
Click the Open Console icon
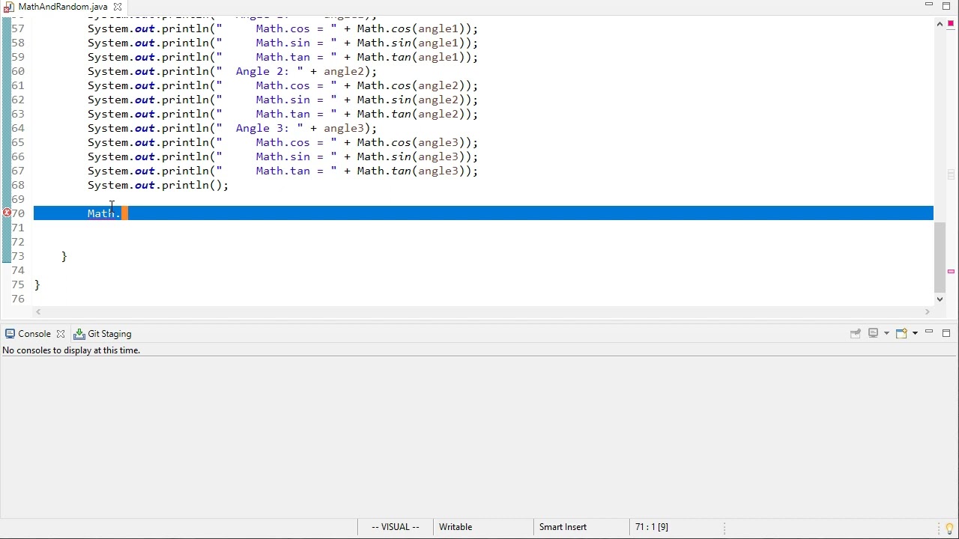[901, 333]
